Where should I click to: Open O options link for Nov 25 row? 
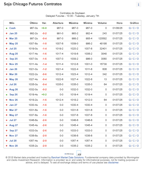coord(138,64)
